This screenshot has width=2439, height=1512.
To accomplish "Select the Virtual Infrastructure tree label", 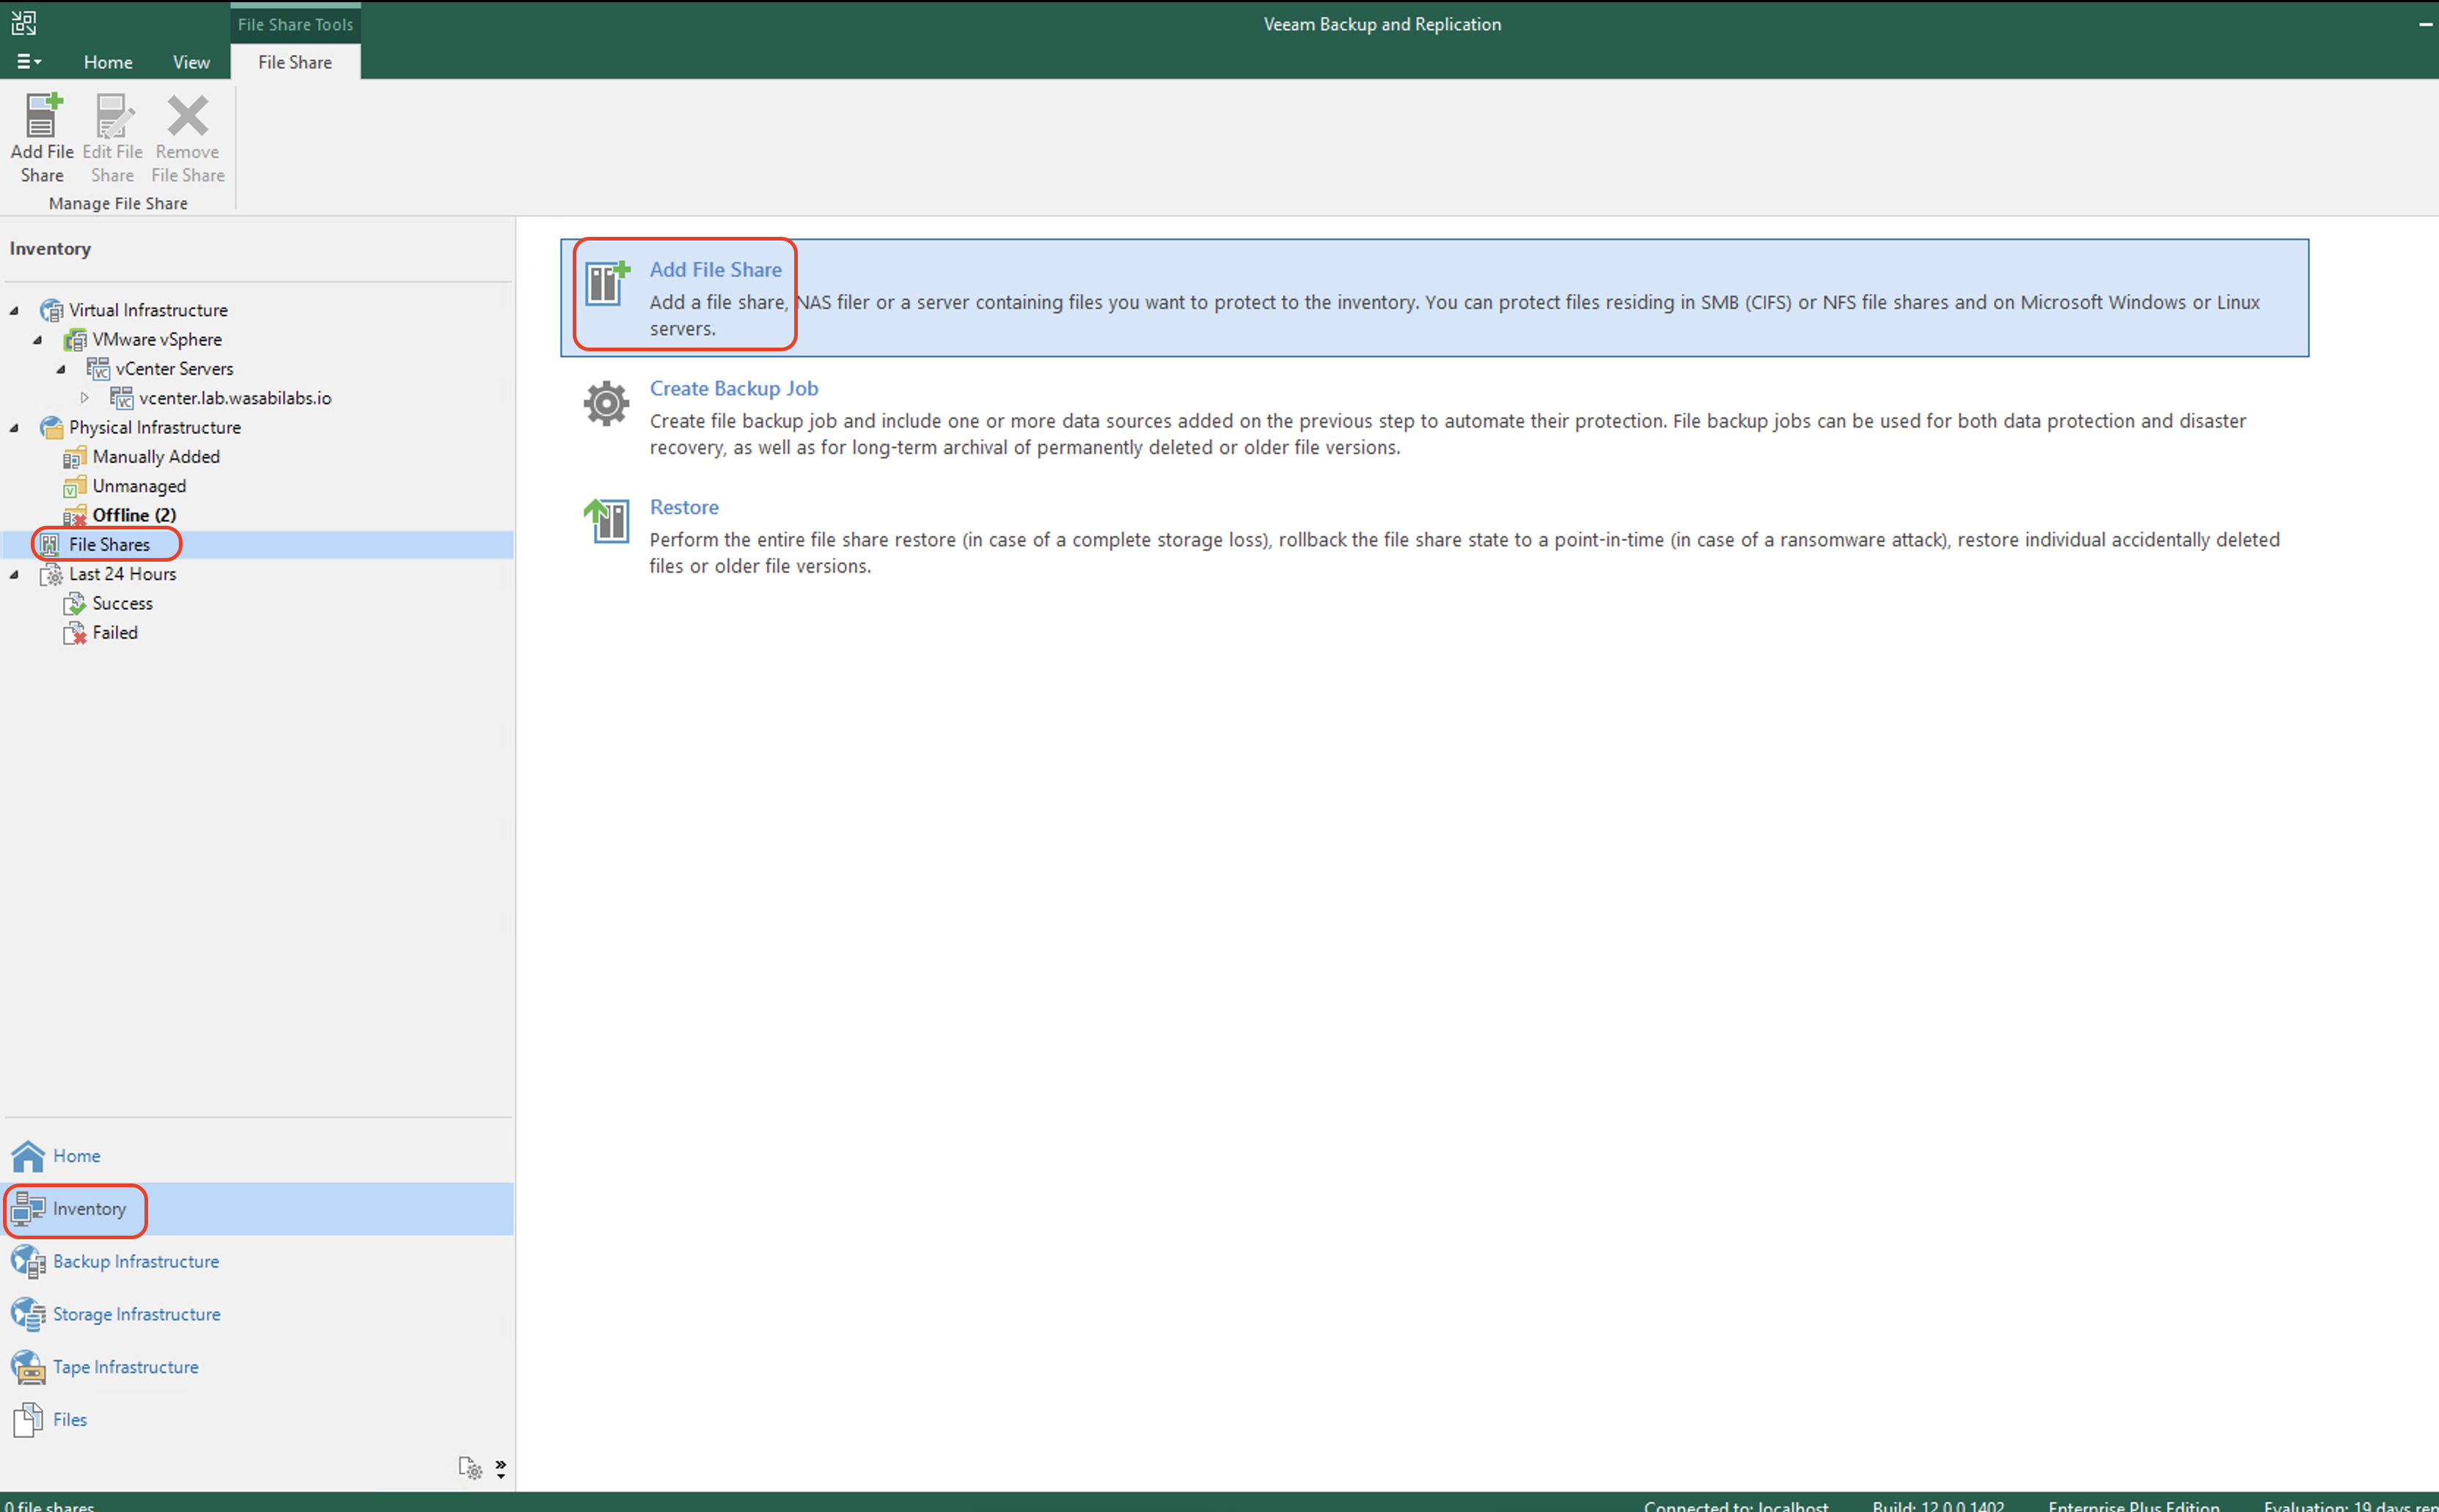I will tap(148, 310).
